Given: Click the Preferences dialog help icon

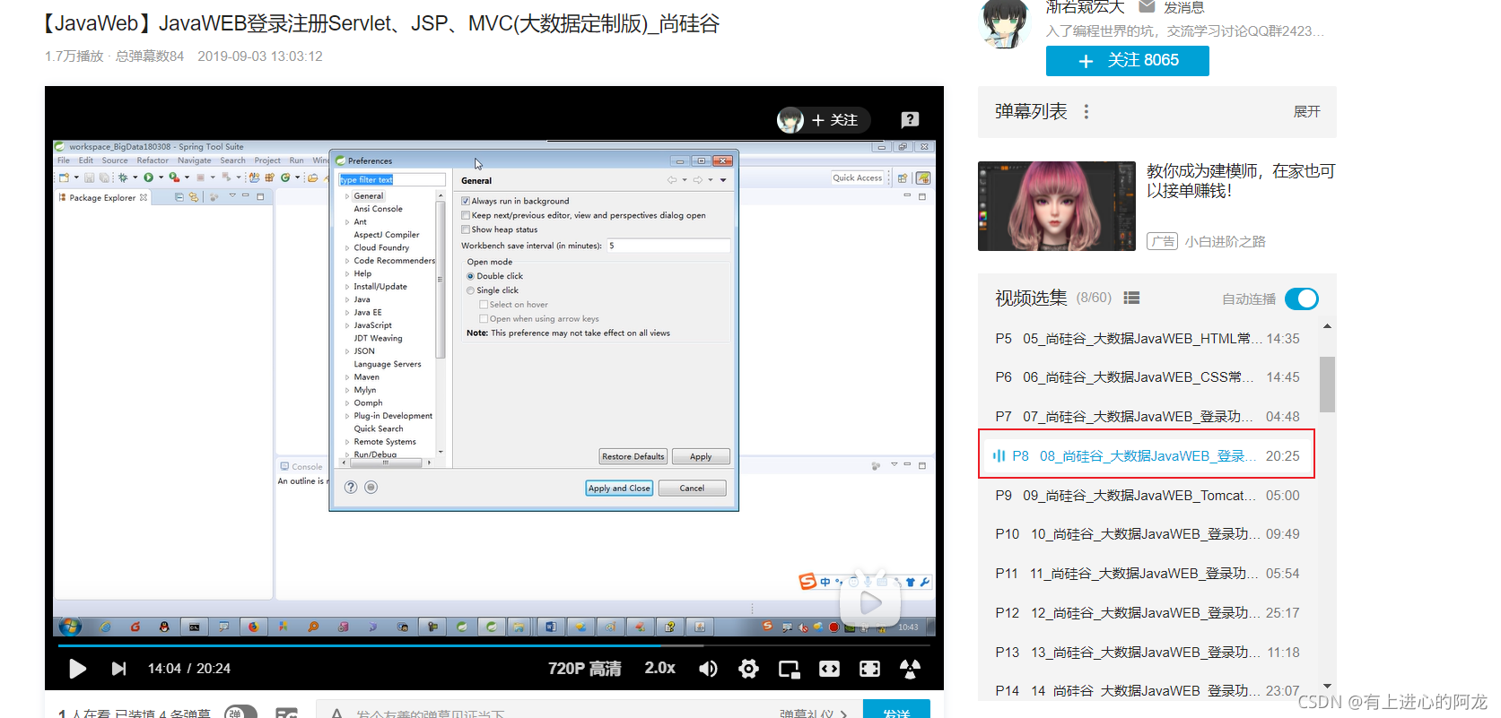Looking at the screenshot, I should point(351,488).
